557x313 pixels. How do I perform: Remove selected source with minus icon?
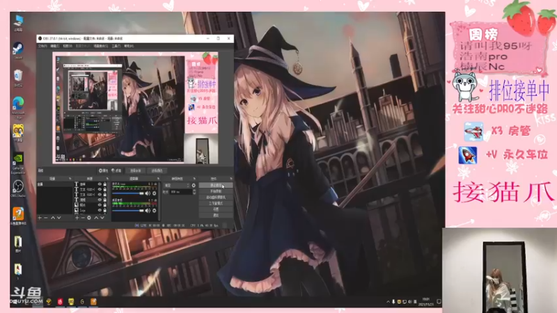tap(83, 218)
